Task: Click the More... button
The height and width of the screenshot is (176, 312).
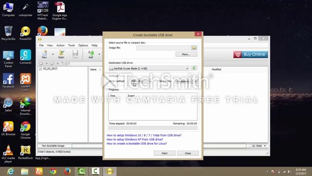Action: 186,54
